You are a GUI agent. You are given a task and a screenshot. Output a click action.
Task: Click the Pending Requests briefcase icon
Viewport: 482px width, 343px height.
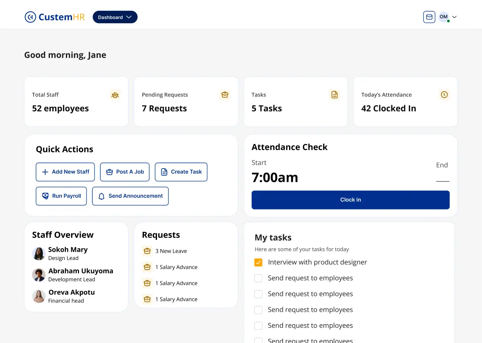pos(225,95)
